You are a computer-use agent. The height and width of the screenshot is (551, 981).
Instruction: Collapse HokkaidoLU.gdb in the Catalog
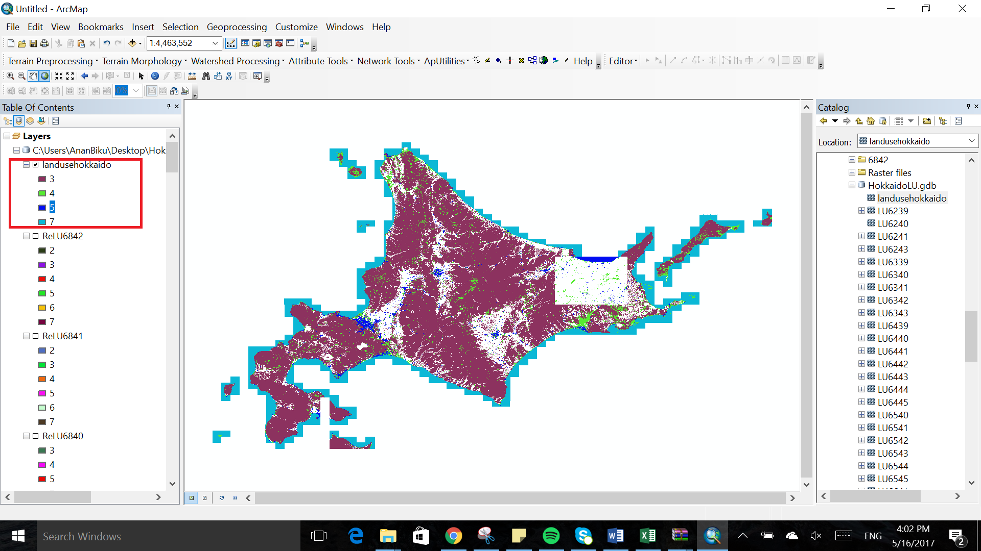coord(851,185)
